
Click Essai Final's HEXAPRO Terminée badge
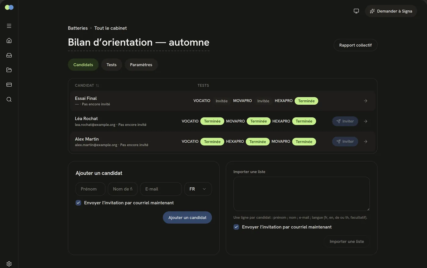(x=306, y=101)
